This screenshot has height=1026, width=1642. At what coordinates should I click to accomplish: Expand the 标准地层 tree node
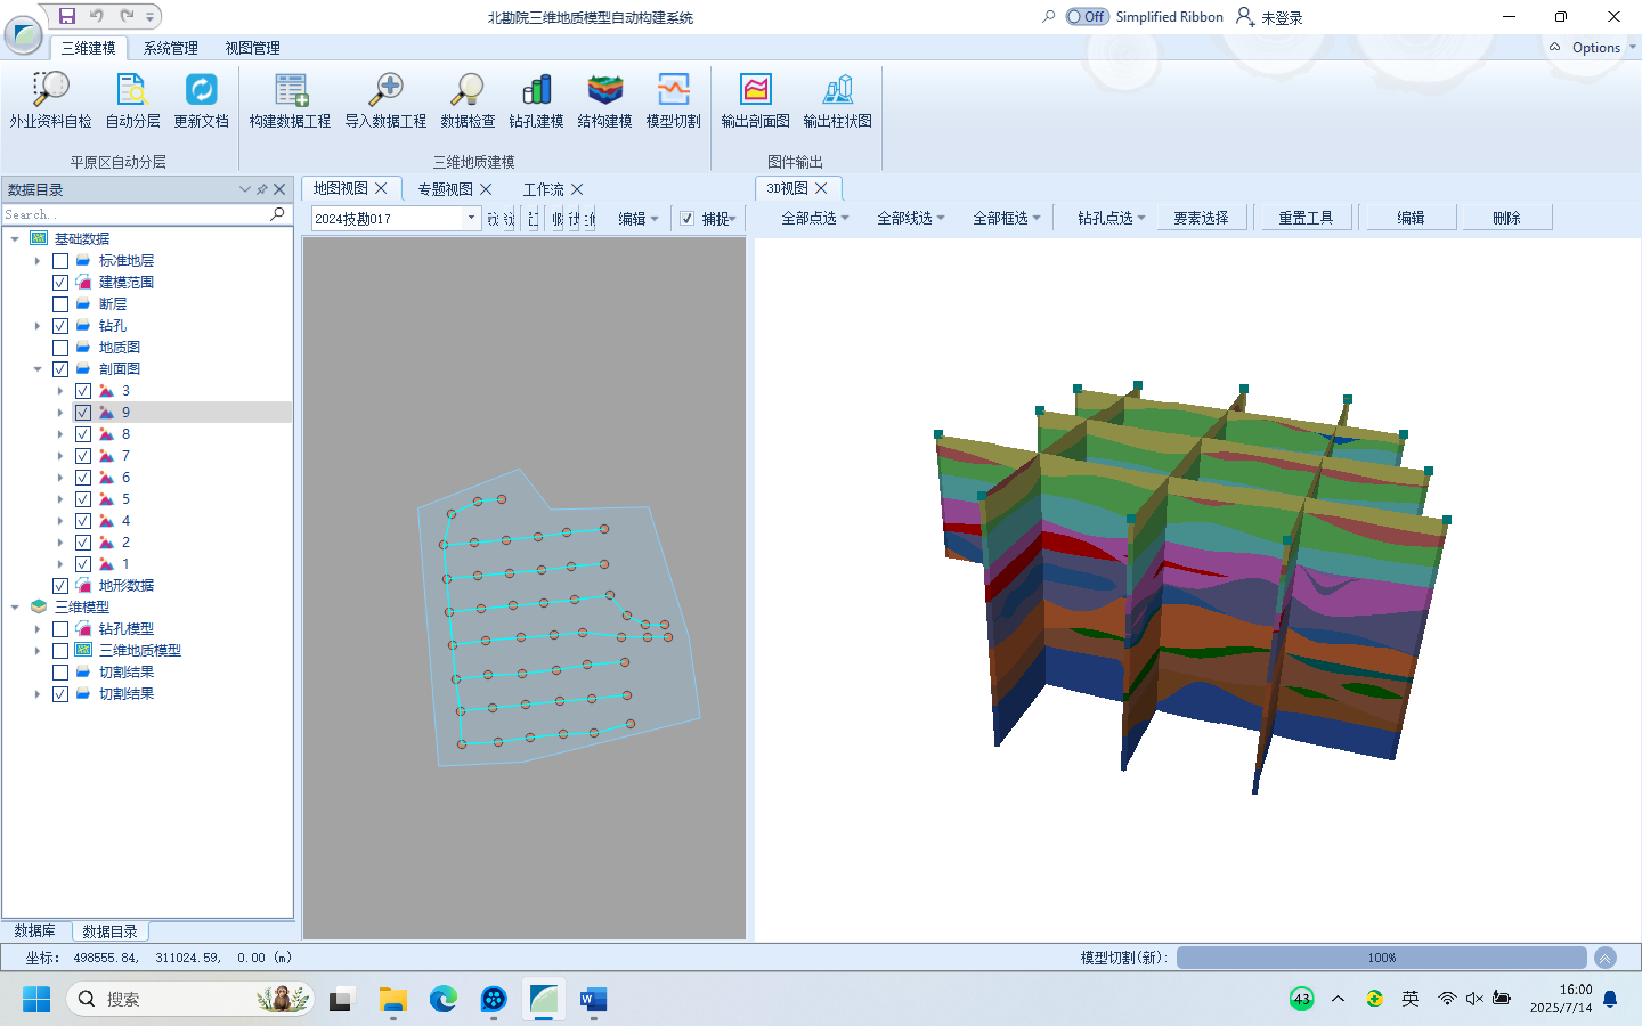pos(38,260)
